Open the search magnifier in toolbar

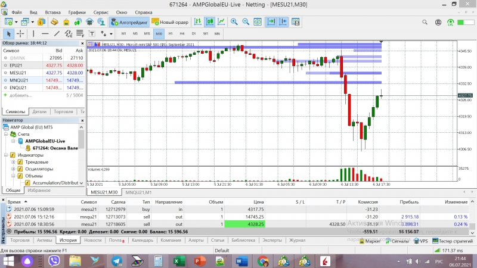425,22
